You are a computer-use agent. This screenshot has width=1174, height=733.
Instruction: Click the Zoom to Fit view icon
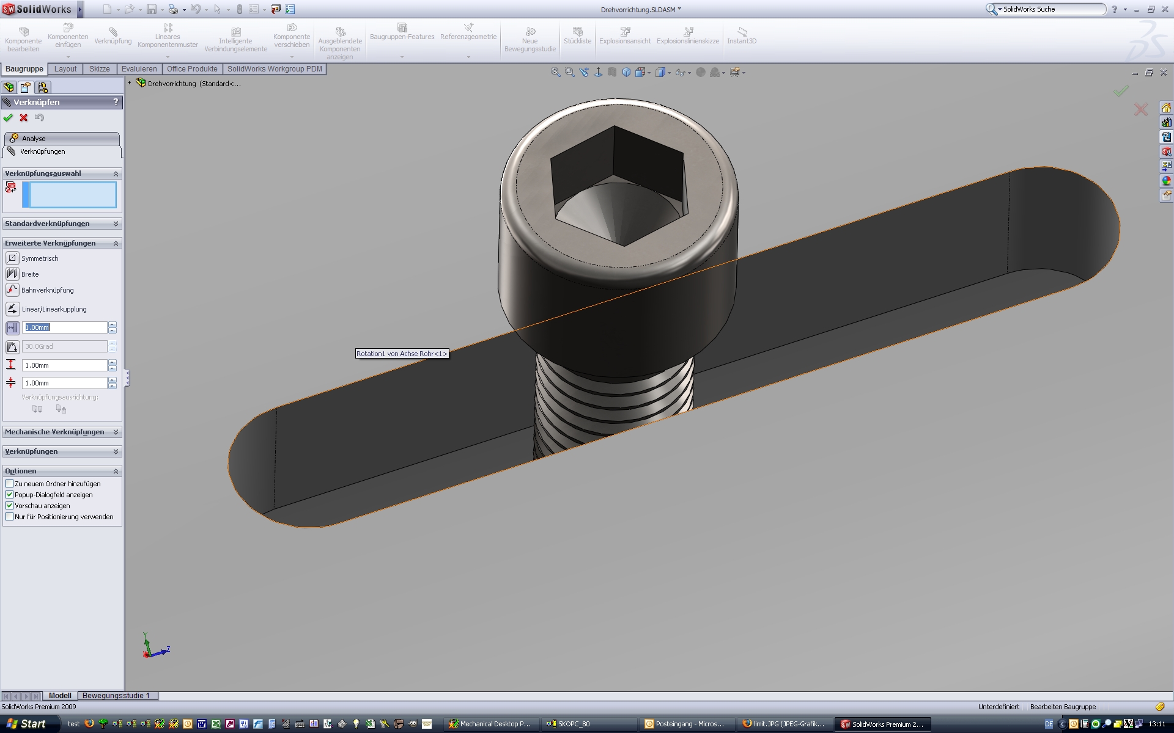pos(555,72)
